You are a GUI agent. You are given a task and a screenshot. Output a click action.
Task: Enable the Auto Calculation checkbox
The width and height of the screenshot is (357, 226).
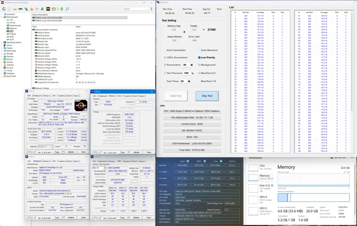point(165,50)
